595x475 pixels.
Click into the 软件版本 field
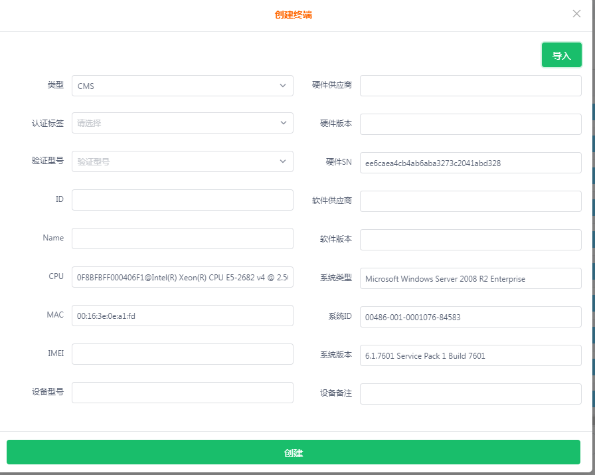[470, 240]
